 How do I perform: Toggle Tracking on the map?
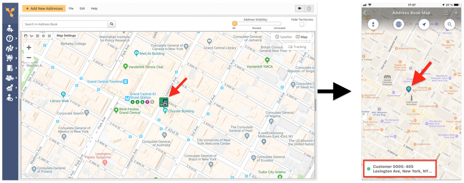(x=297, y=46)
